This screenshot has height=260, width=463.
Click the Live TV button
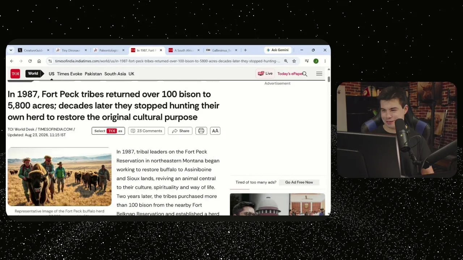265,74
